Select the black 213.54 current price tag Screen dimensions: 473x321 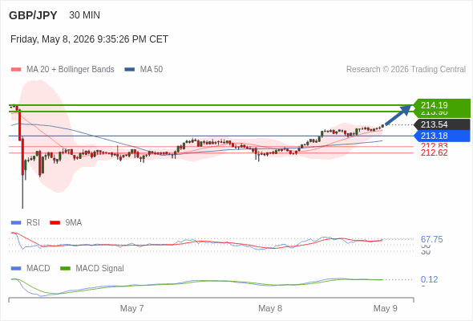pos(443,124)
